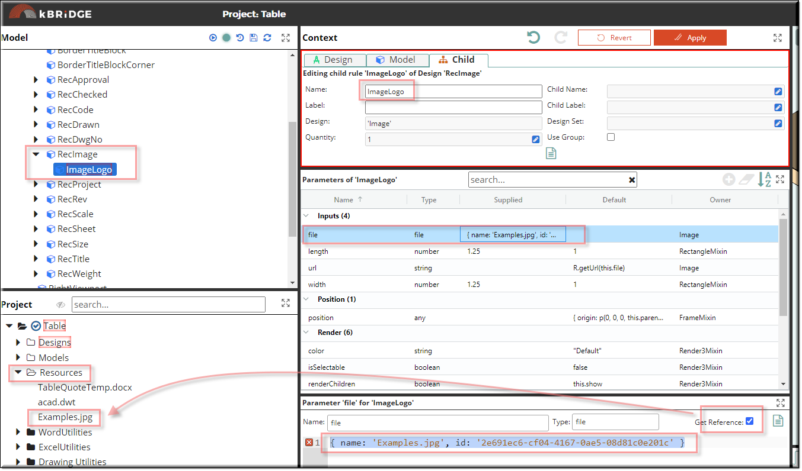Toggle hidden items eye icon in Project
Screen dimensions: 802x471
click(x=60, y=305)
